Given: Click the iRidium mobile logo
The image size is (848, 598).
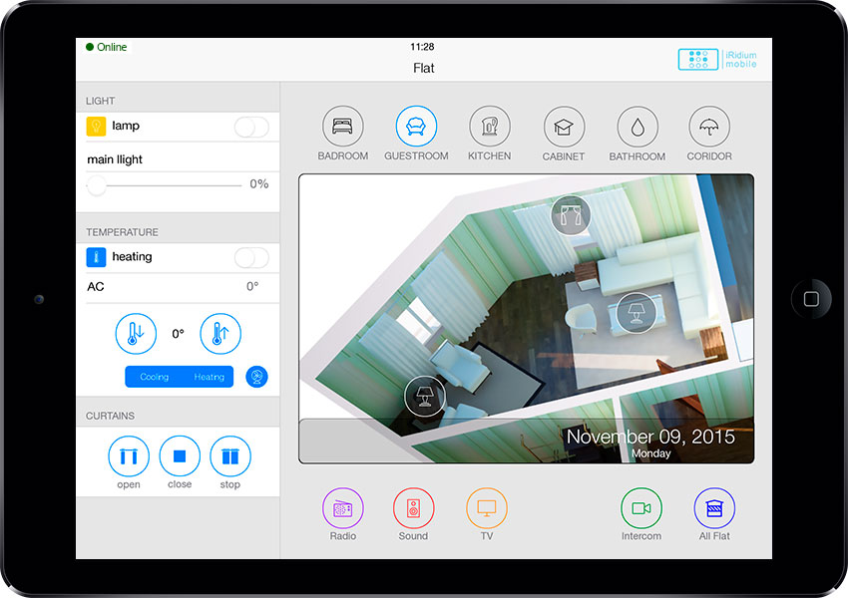Looking at the screenshot, I should tap(717, 60).
